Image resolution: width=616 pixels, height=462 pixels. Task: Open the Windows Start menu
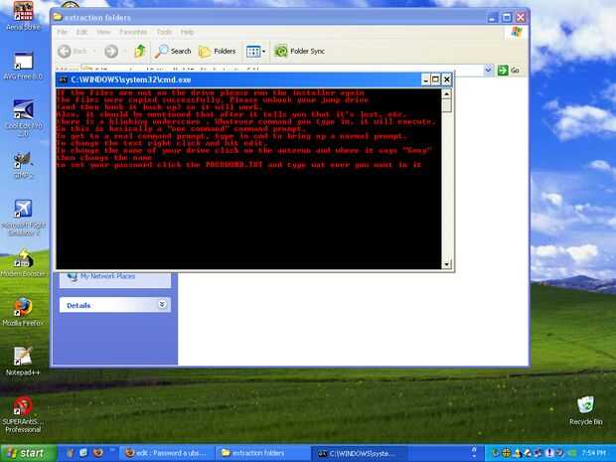point(28,453)
